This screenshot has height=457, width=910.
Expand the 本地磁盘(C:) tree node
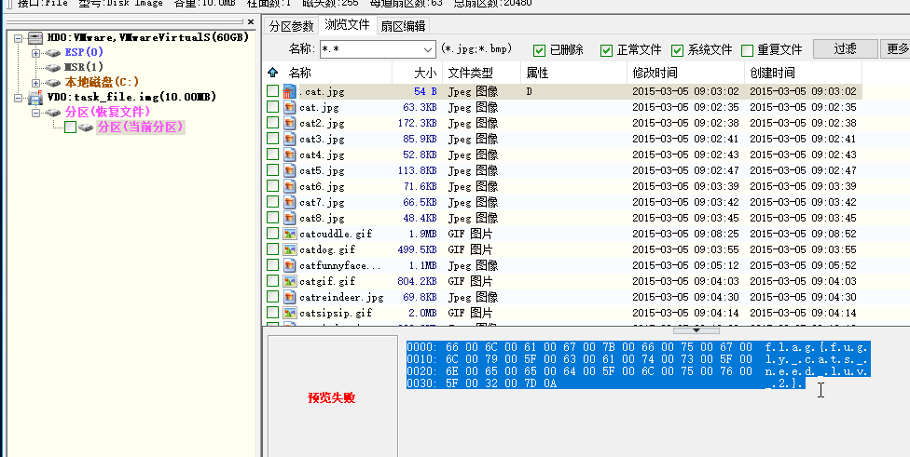pyautogui.click(x=36, y=83)
